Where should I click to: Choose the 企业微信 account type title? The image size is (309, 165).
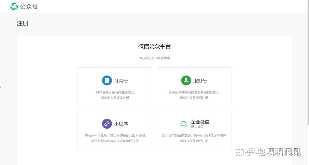[200, 122]
